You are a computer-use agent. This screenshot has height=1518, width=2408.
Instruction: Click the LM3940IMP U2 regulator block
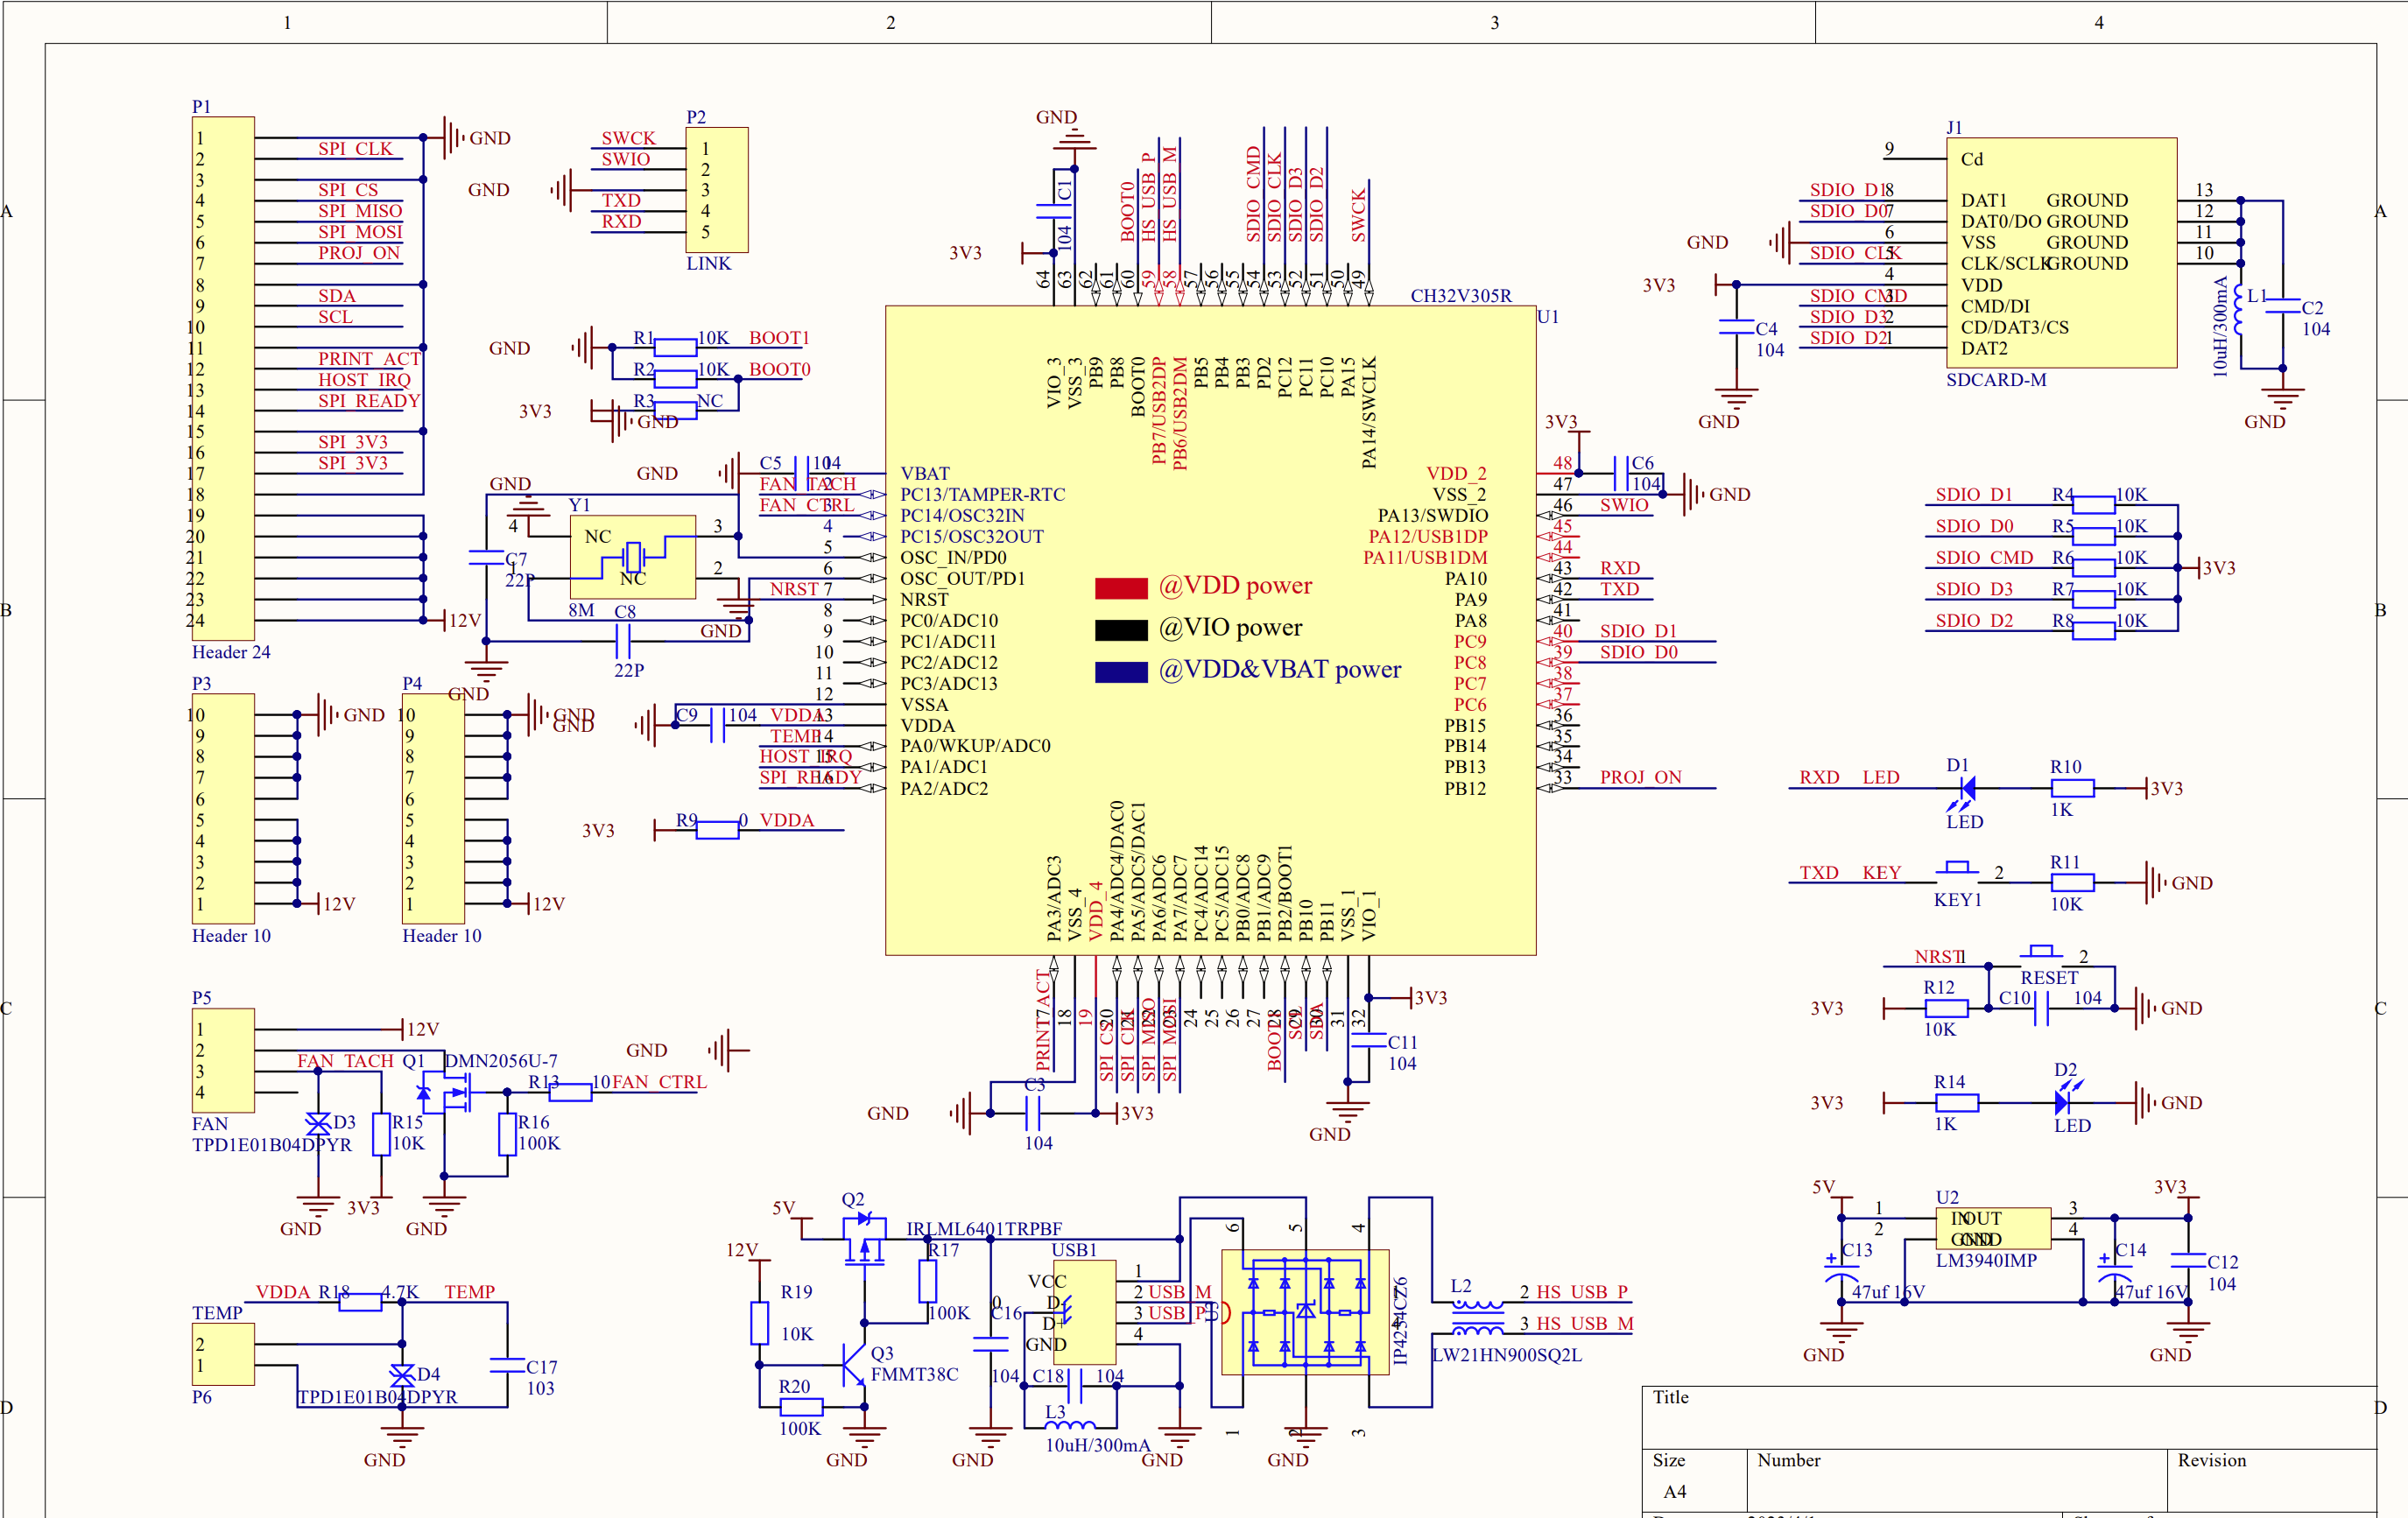click(x=1992, y=1229)
